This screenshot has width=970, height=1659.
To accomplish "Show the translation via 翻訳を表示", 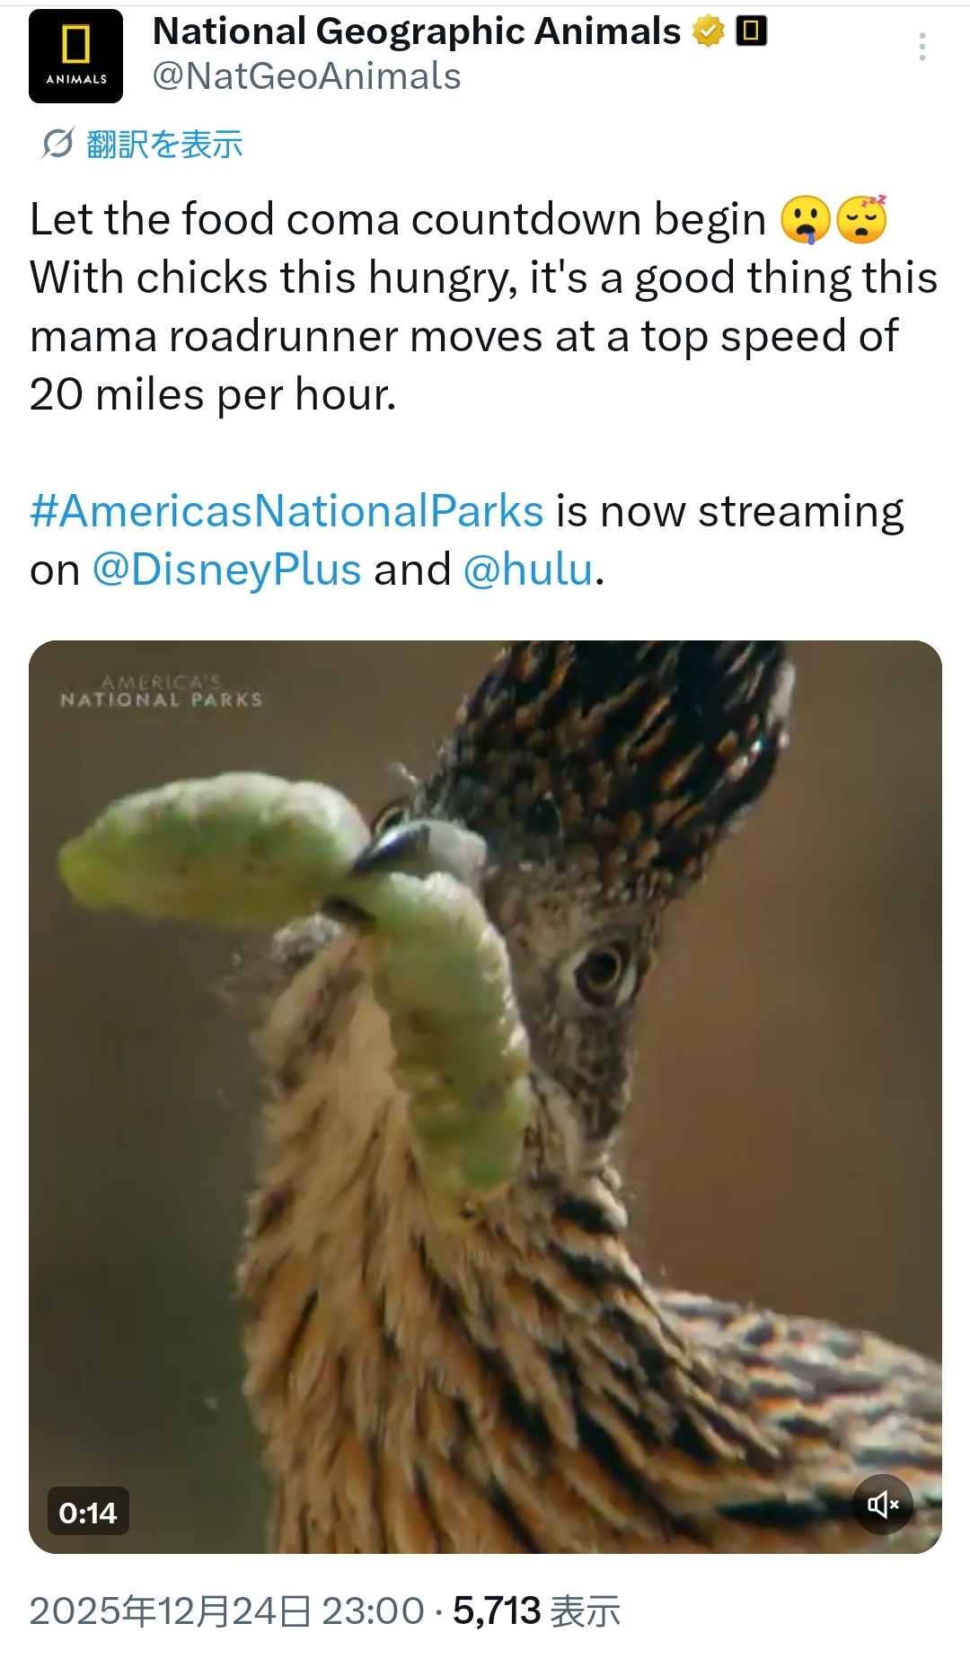I will pos(164,144).
